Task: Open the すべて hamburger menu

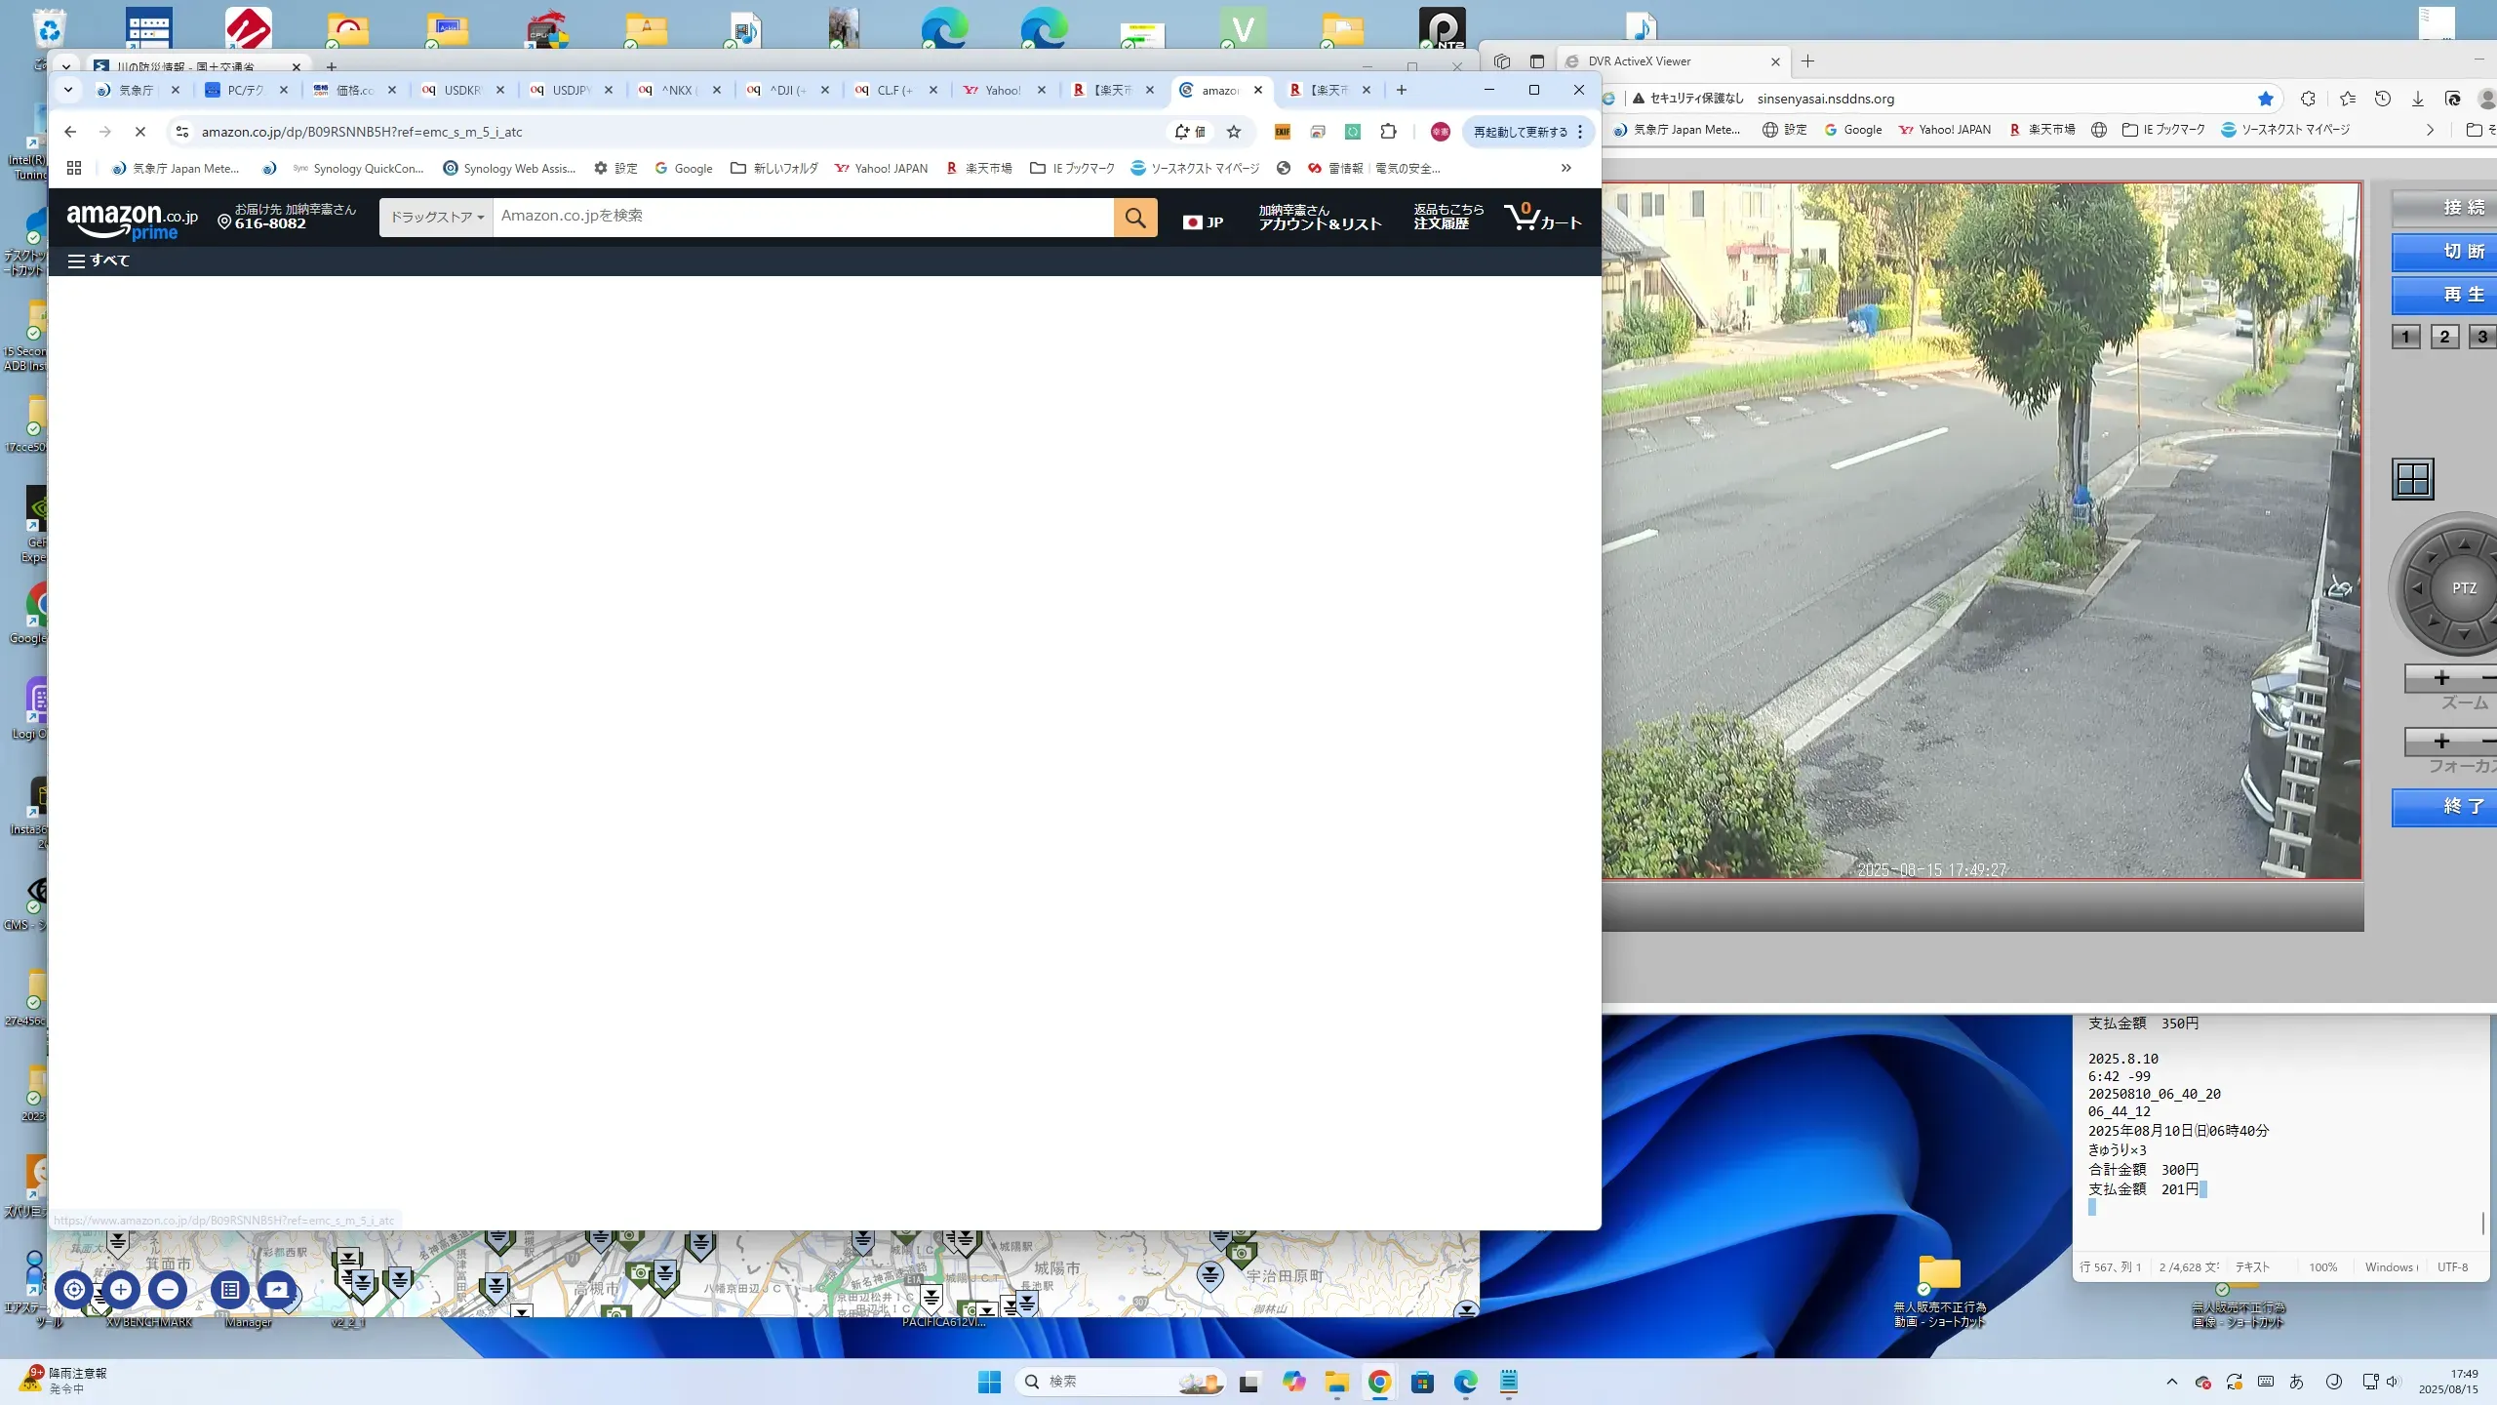Action: (x=99, y=261)
